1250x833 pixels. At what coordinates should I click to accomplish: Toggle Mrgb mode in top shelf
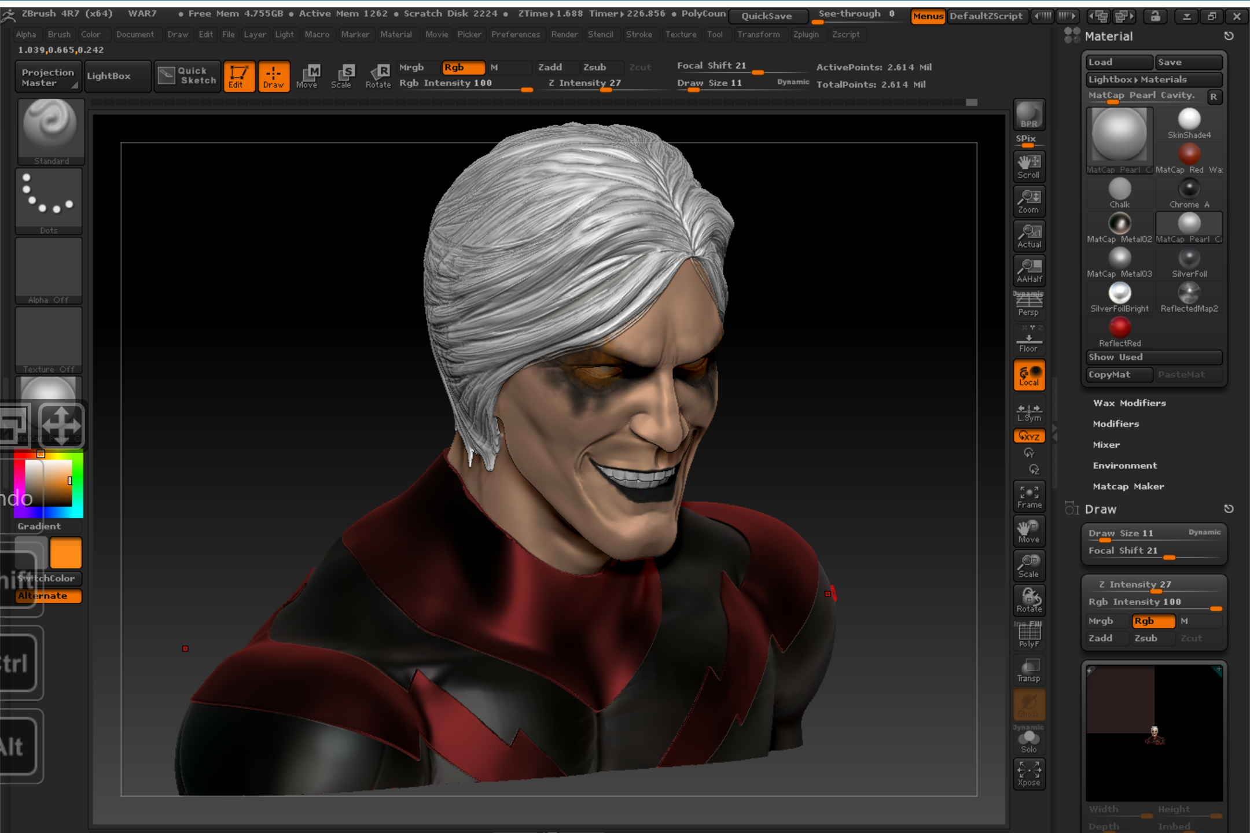pos(418,67)
